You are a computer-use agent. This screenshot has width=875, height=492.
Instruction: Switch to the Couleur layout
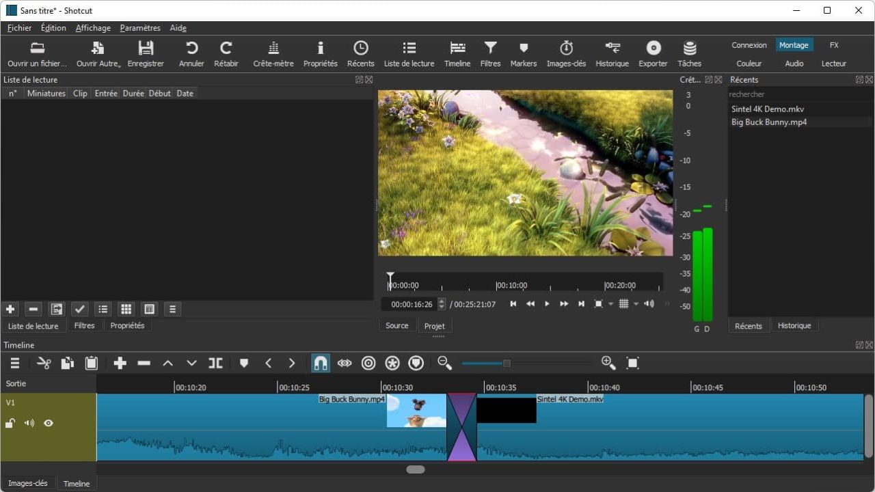pos(749,64)
